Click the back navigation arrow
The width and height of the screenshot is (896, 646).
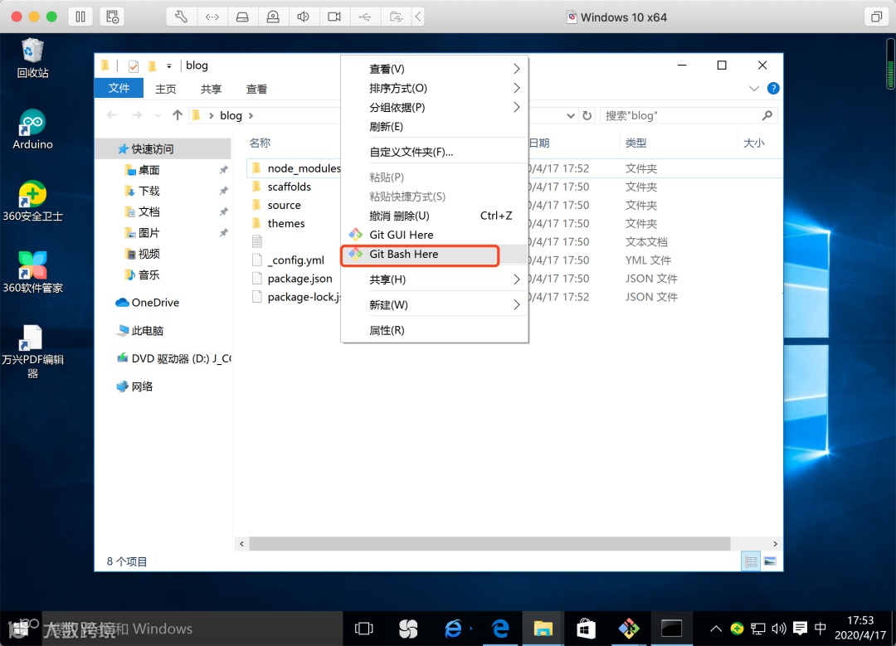pyautogui.click(x=112, y=115)
